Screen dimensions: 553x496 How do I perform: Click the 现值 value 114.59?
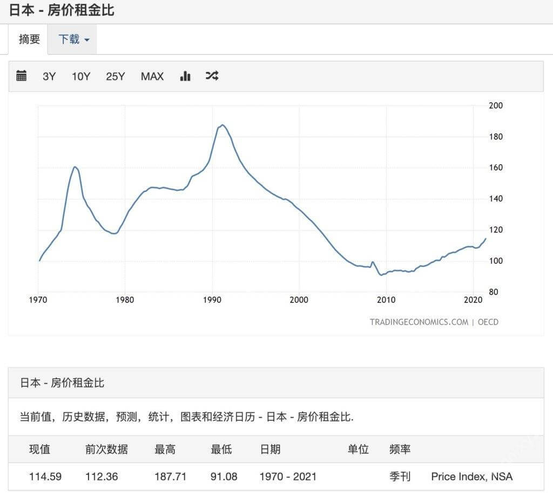[x=45, y=477]
